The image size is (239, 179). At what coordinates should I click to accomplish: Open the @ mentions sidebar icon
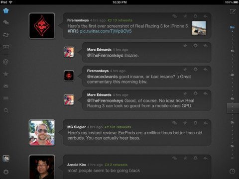point(6,62)
